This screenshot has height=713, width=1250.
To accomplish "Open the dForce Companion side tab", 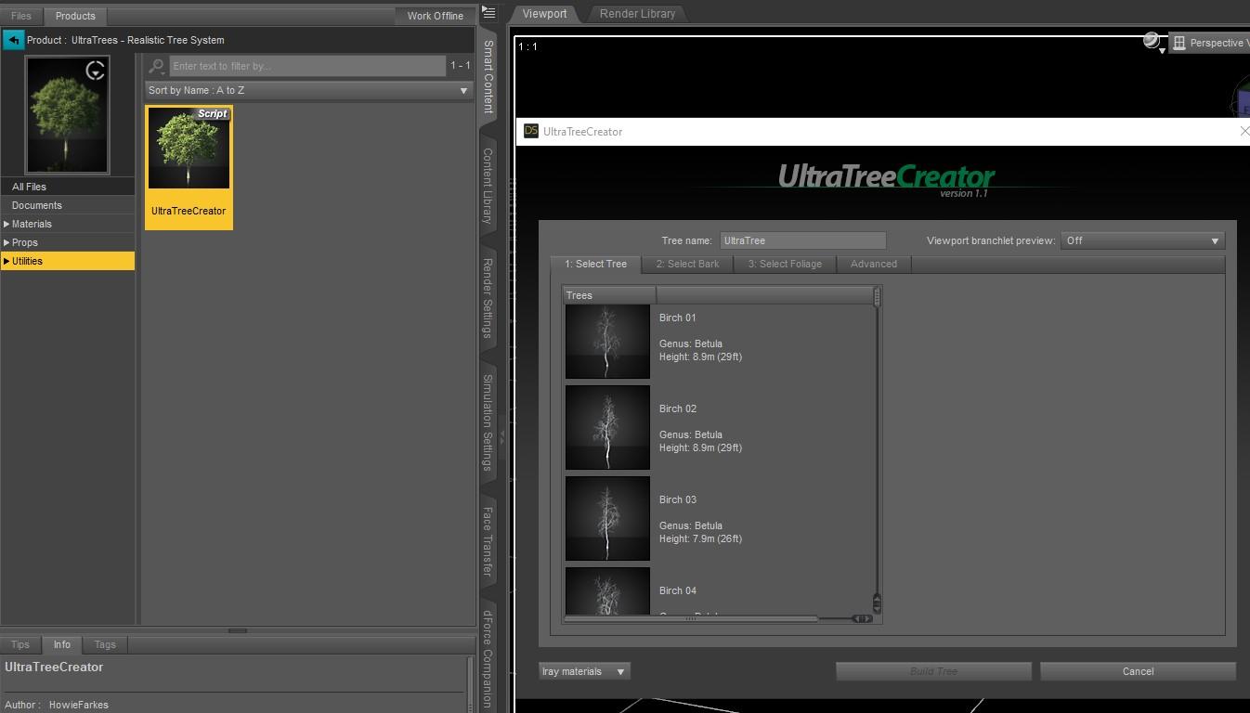I will coord(488,657).
